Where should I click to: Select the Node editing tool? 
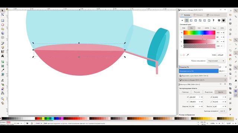3,15
